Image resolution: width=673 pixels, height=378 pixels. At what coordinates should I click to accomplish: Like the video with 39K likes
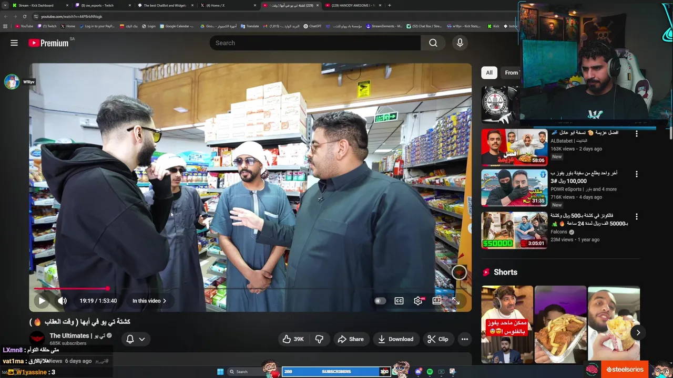click(293, 339)
